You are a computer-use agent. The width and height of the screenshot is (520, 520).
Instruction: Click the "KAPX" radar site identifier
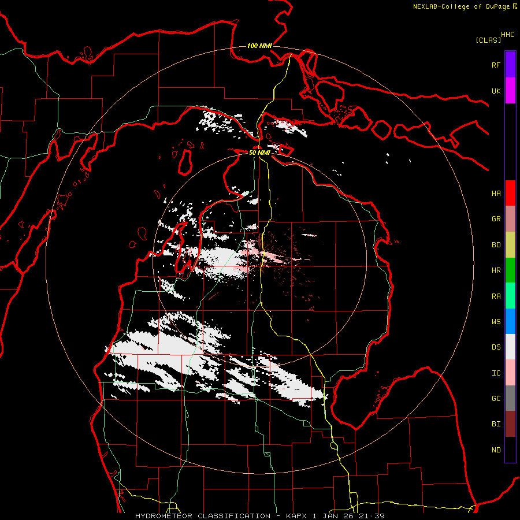[x=297, y=516]
